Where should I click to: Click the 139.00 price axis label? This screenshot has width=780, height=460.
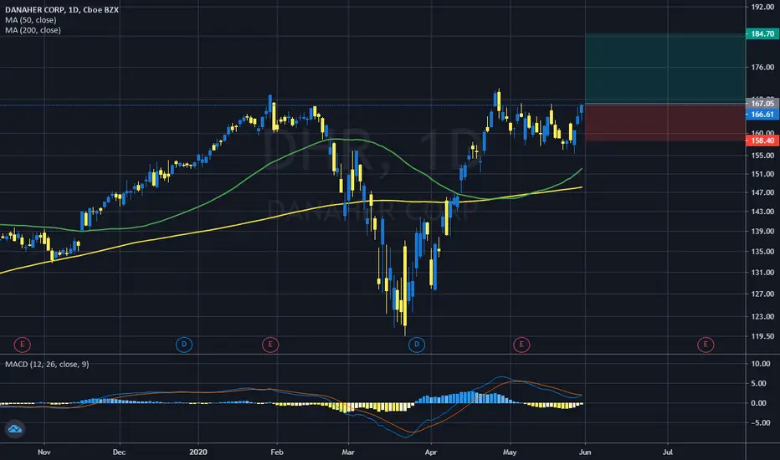pyautogui.click(x=762, y=231)
